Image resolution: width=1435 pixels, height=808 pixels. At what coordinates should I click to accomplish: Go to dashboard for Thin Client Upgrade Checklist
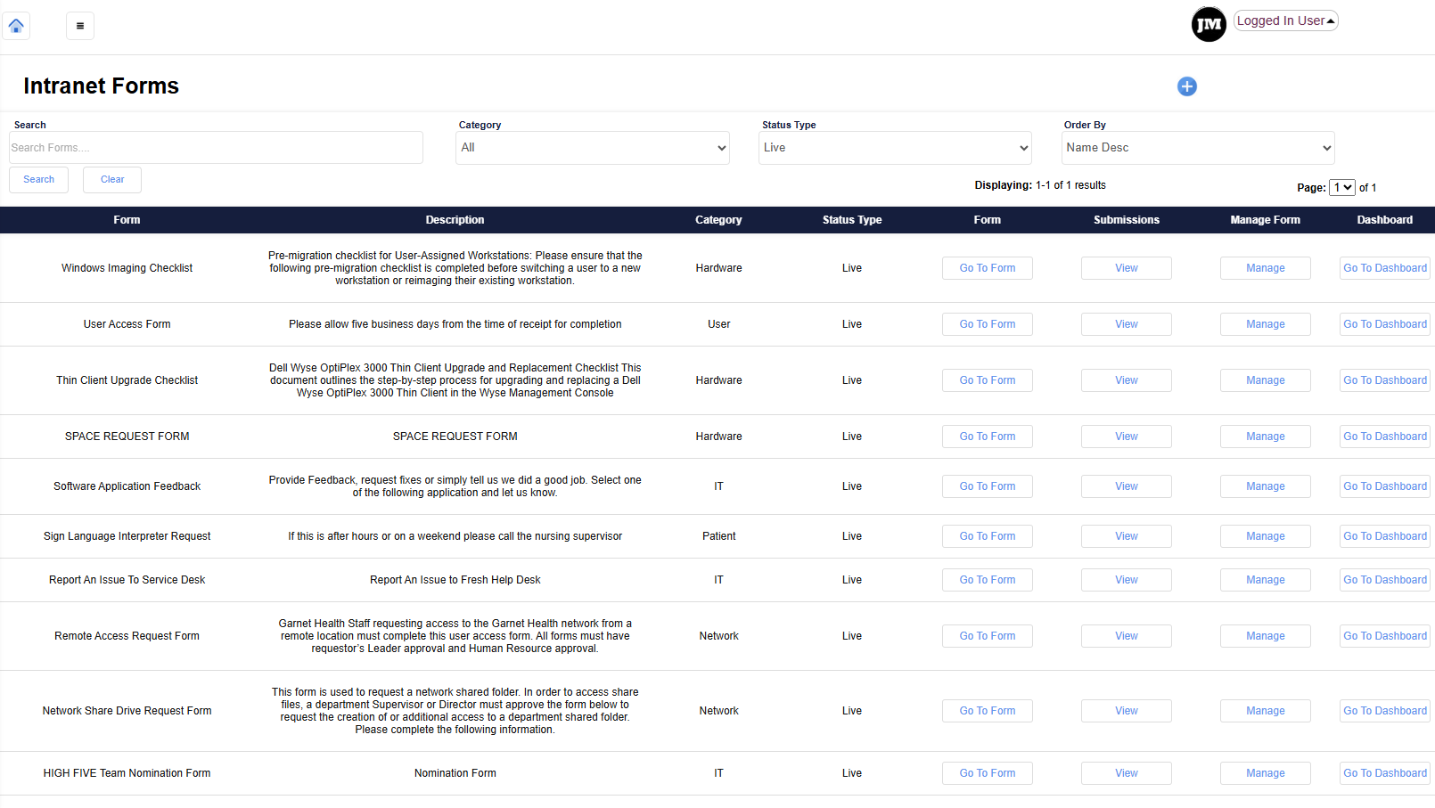(1385, 380)
